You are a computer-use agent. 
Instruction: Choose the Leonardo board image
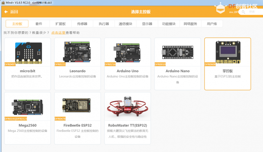point(77,52)
